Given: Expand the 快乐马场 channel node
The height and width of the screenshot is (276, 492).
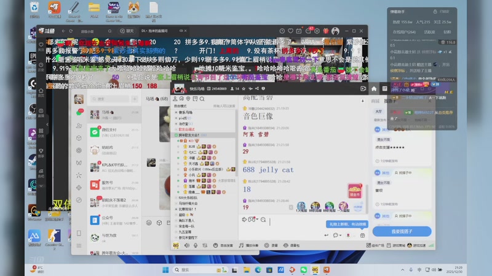Looking at the screenshot, I should [x=176, y=112].
